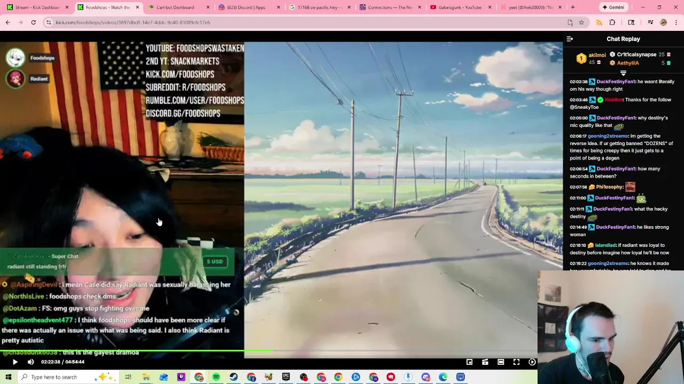Open Microsoft Edge from taskbar
Viewport: 684px width, 384px height.
[x=443, y=377]
